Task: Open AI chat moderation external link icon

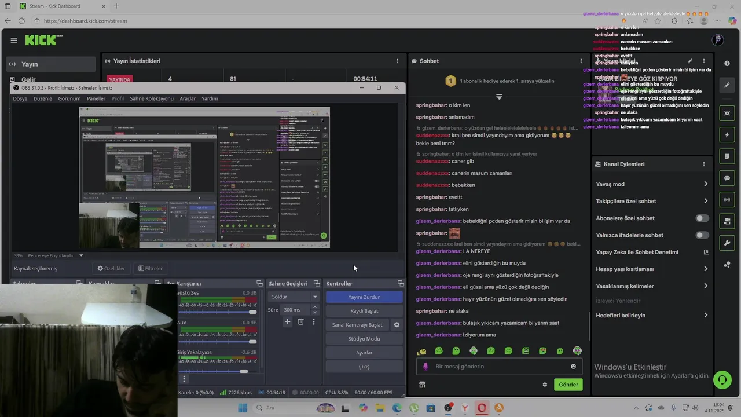Action: click(x=706, y=253)
